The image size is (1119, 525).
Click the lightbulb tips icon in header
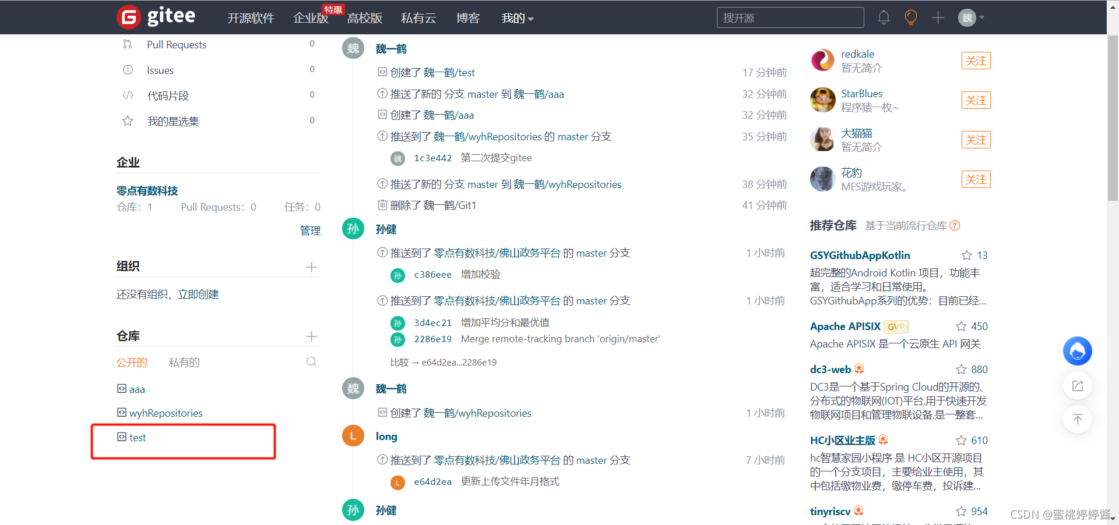coord(910,17)
